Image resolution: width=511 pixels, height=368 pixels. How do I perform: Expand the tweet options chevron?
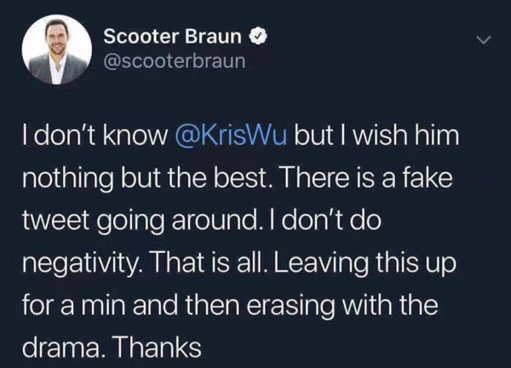[483, 41]
